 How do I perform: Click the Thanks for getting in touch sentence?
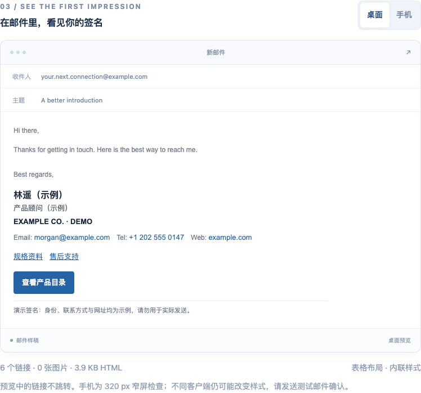tap(105, 150)
